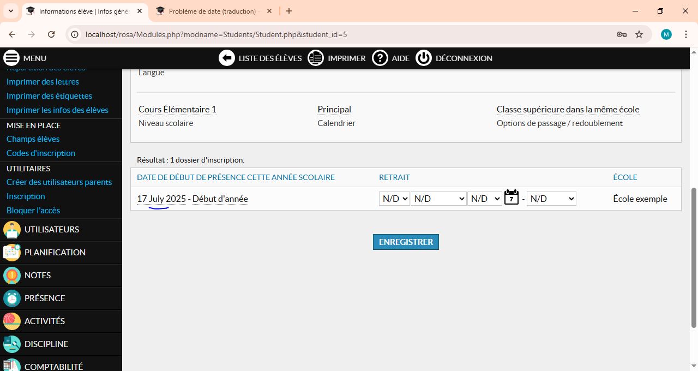Open the Activités basketball icon
This screenshot has width=698, height=371.
[x=12, y=321]
